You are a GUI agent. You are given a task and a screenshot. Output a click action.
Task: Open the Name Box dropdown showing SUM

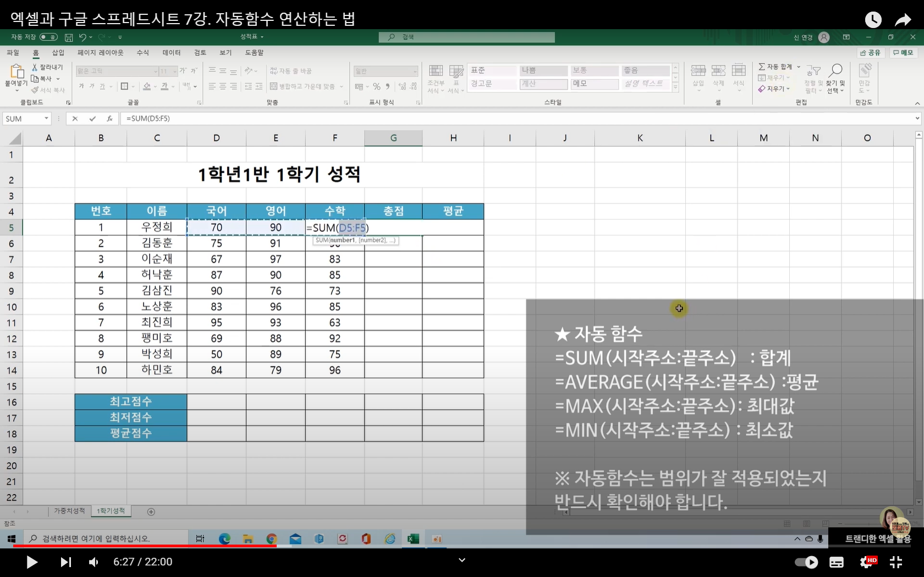(46, 118)
